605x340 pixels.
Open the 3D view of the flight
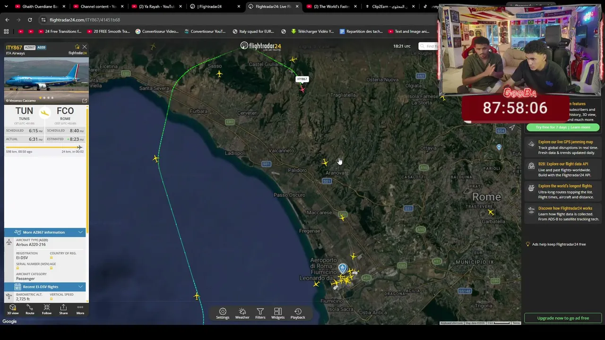[13, 309]
